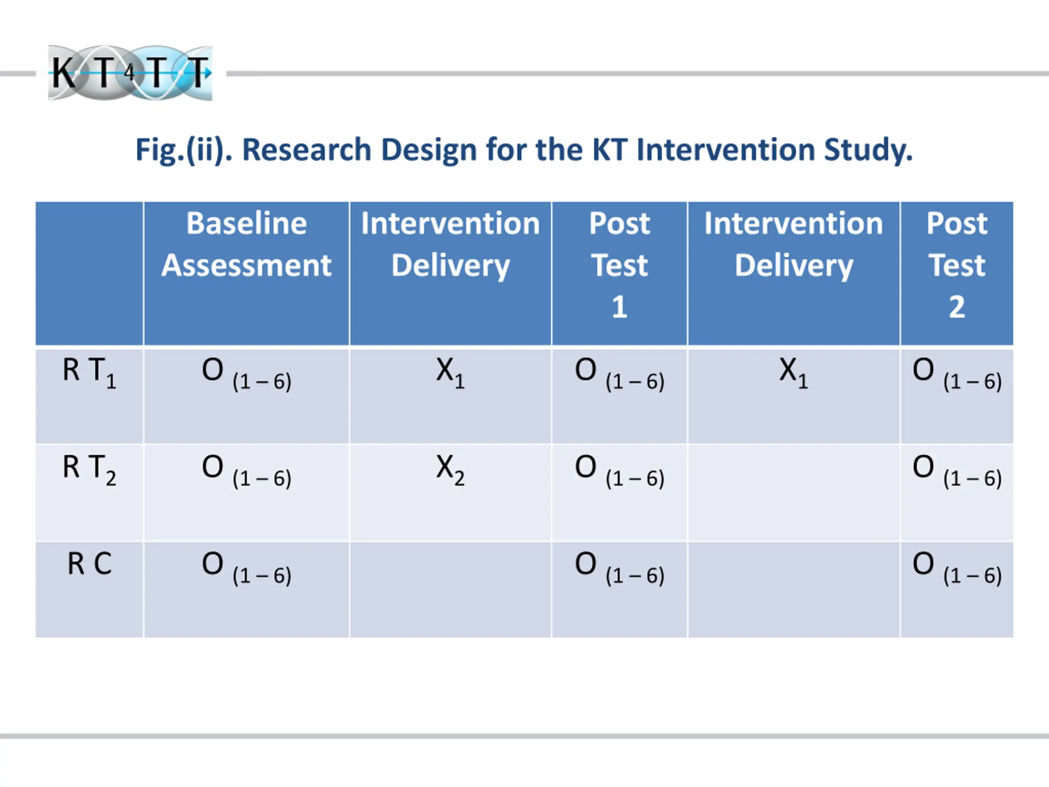This screenshot has width=1049, height=787.
Task: Click R C Post Test 2 O cell
Action: tap(956, 589)
